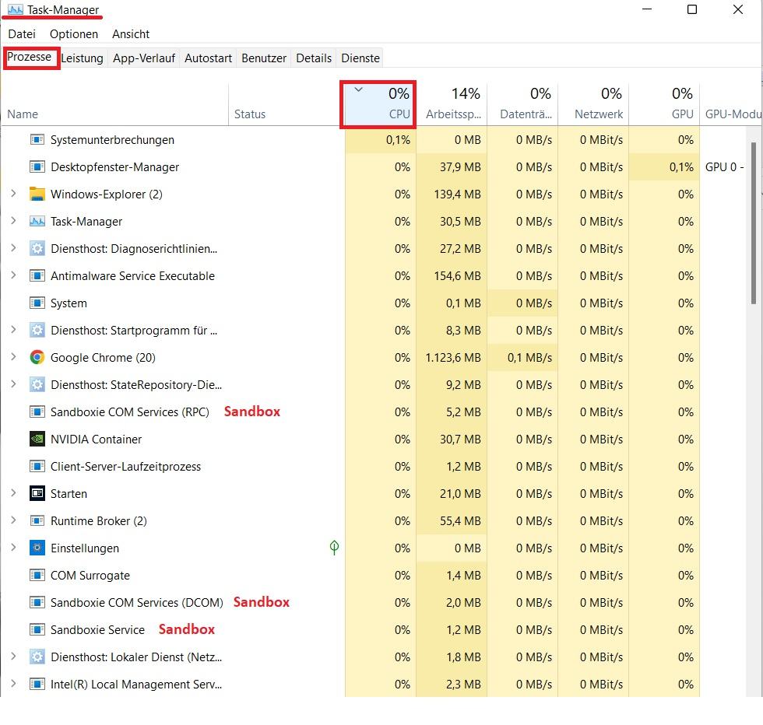
Task: Sort by the Datenträger column header
Action: (x=522, y=104)
